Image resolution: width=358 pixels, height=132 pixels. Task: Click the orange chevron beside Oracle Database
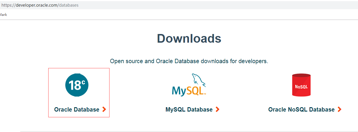tap(104, 110)
